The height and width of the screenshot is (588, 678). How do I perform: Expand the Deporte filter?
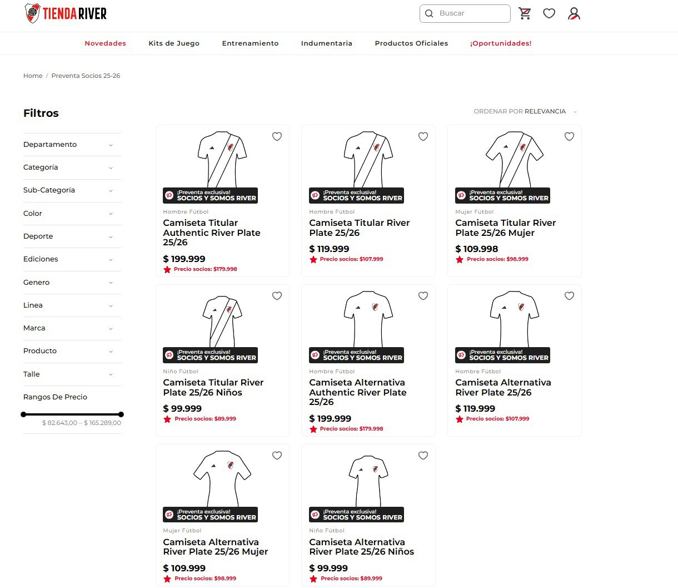tap(72, 236)
